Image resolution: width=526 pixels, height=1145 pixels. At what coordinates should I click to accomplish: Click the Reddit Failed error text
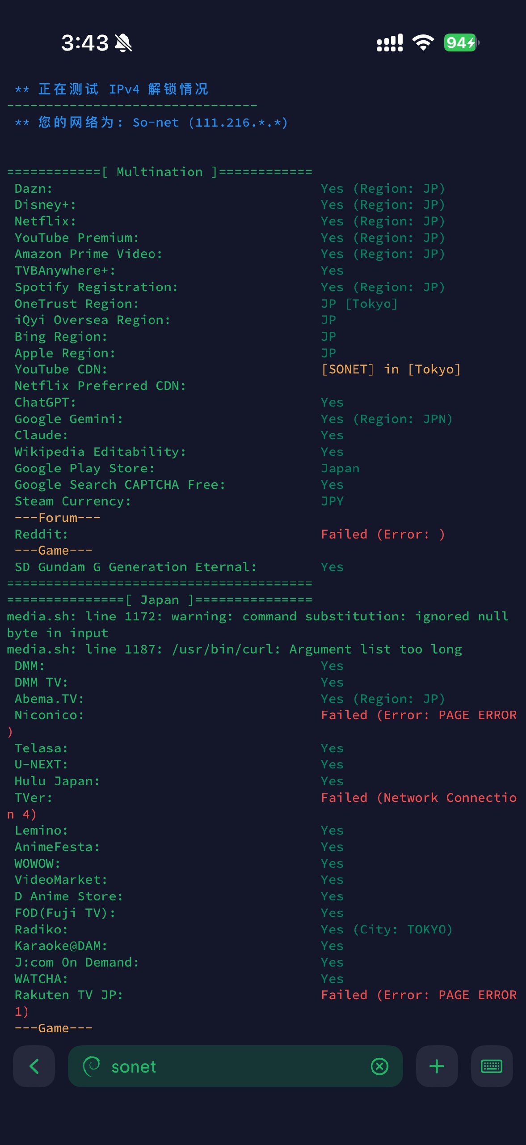tap(383, 534)
